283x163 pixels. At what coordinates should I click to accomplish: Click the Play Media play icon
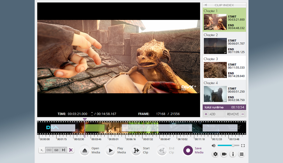click(110, 151)
